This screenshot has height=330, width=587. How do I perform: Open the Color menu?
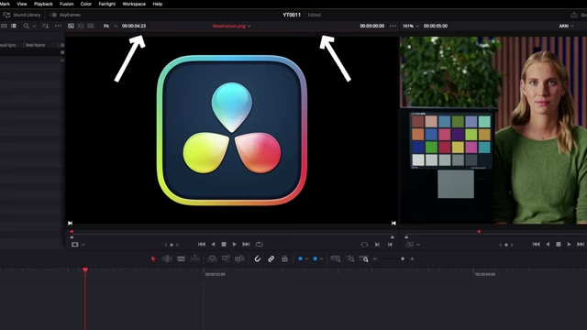tap(86, 4)
